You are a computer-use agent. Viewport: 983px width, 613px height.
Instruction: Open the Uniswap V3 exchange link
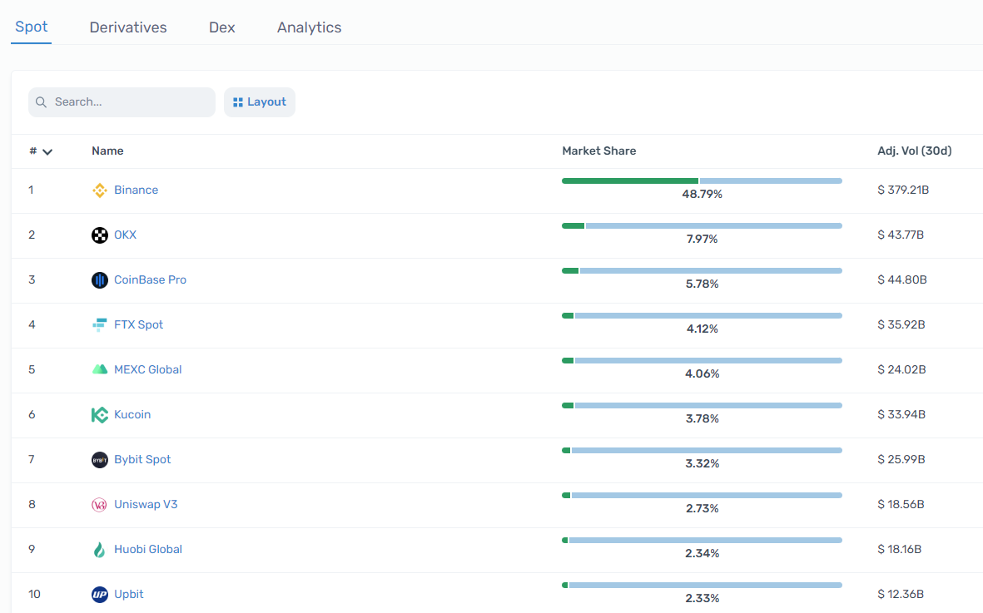click(x=146, y=504)
